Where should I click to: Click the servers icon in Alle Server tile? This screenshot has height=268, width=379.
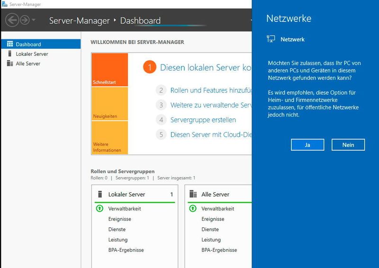193,194
